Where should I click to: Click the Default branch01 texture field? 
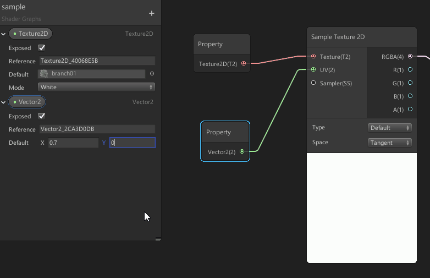coord(91,74)
